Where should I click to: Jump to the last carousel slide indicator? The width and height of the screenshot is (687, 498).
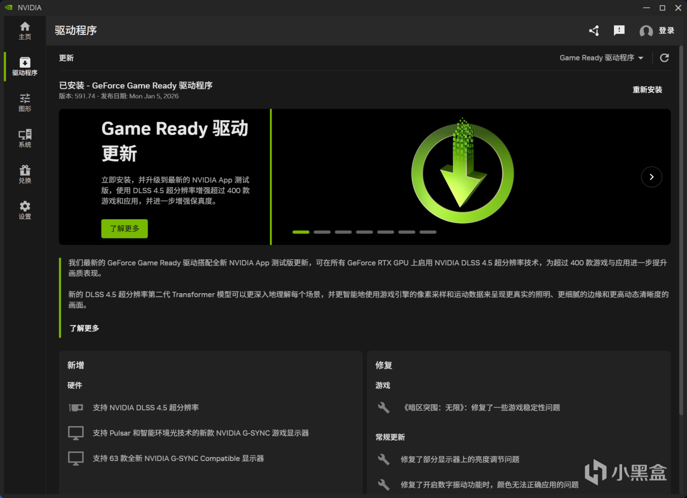(x=428, y=232)
